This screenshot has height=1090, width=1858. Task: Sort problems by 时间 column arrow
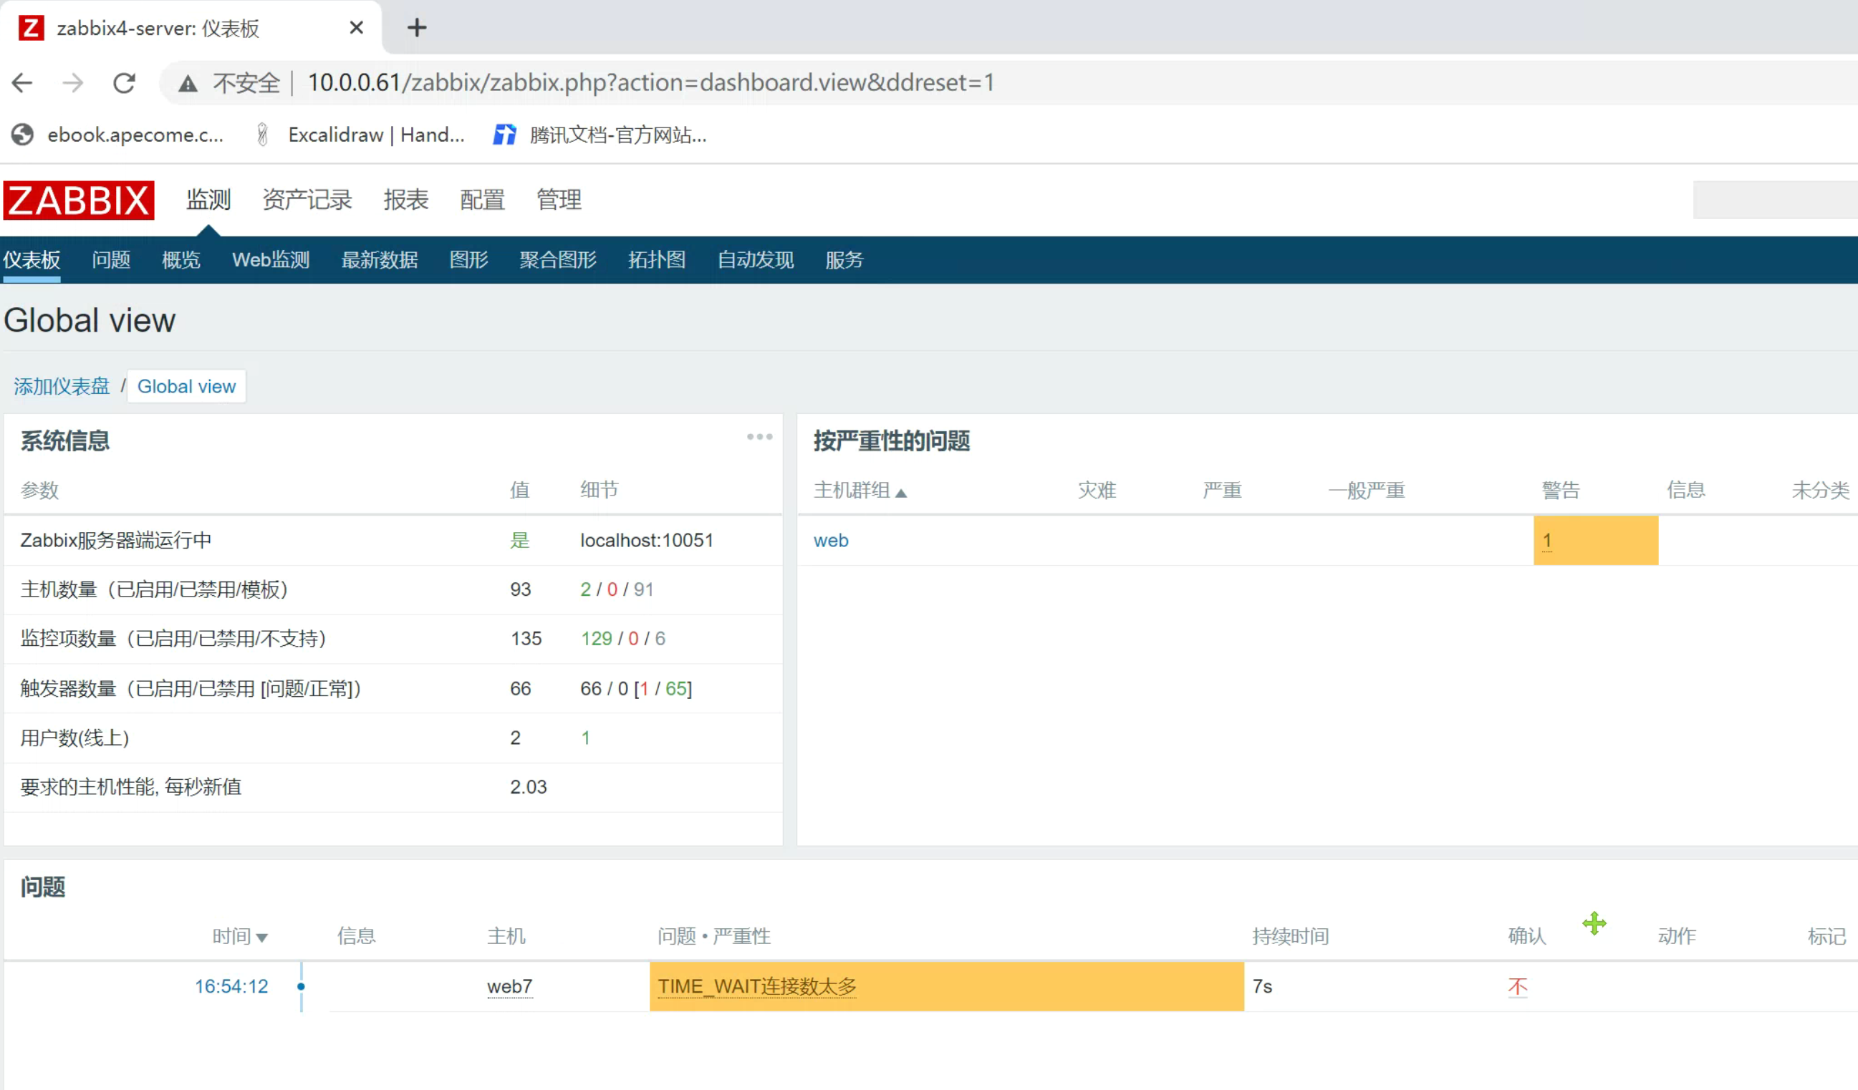[261, 937]
